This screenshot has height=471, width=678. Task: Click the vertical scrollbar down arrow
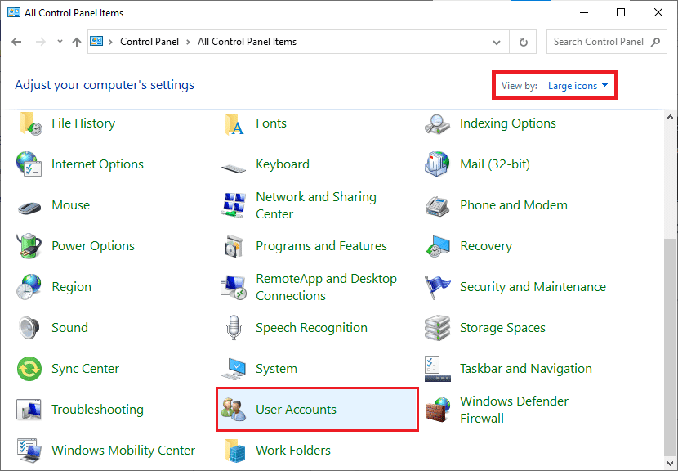pos(671,463)
